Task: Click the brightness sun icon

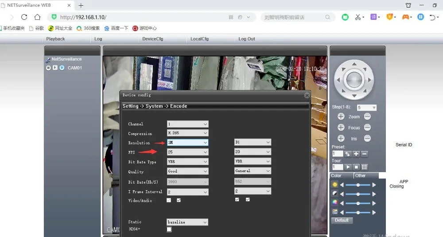Action: click(x=335, y=184)
